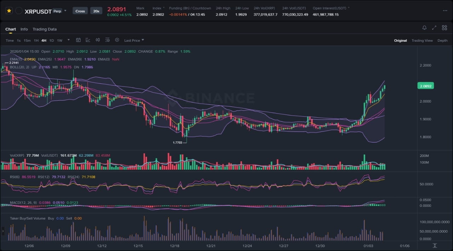Click the auto-fit scale icon bottom right
This screenshot has width=453, height=251.
tap(435, 246)
